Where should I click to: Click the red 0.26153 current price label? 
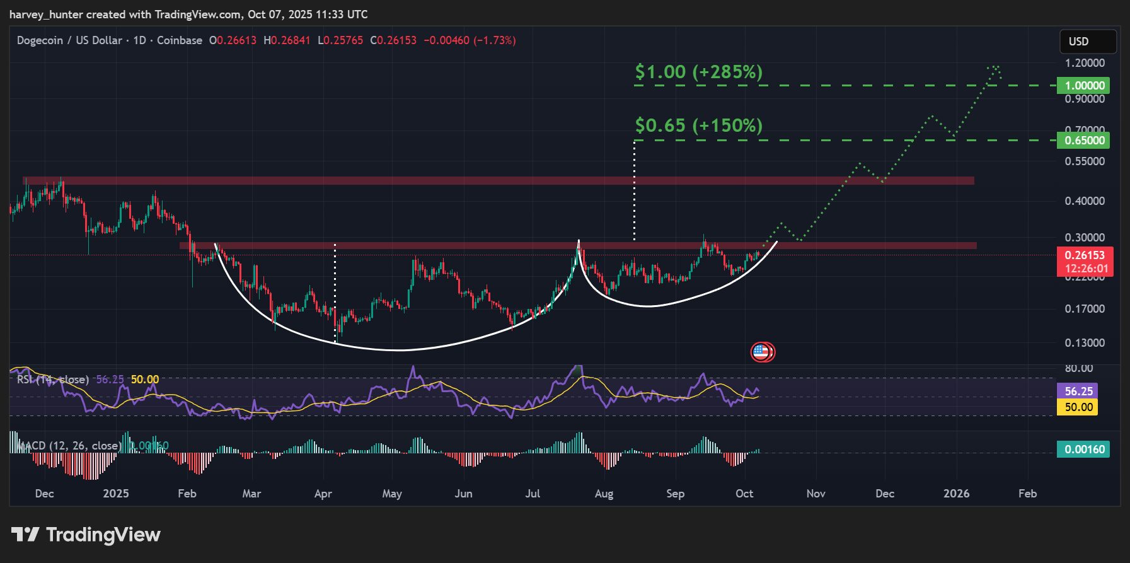(1085, 255)
